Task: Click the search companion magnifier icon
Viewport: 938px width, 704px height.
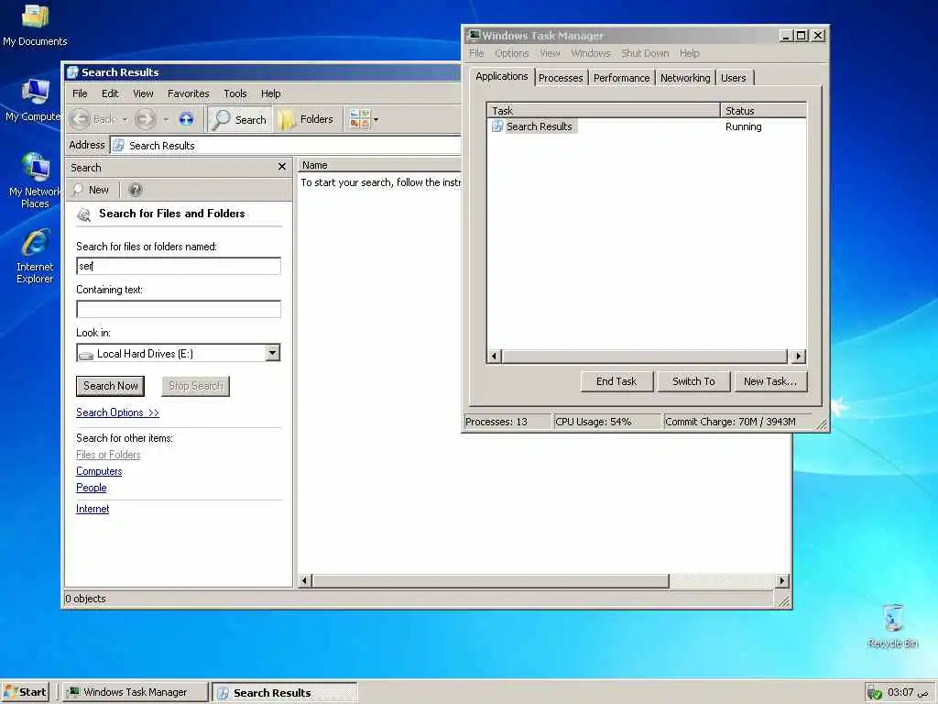Action: [x=84, y=214]
